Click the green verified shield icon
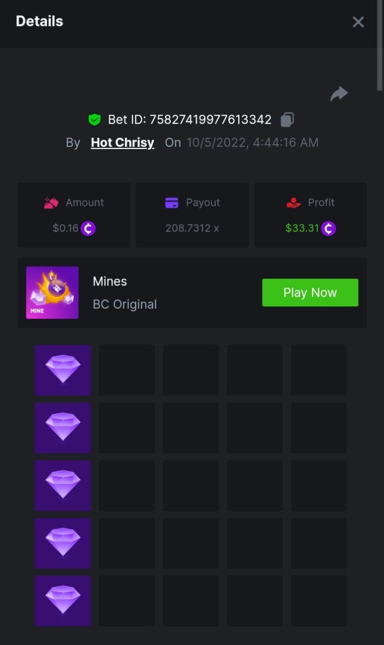The height and width of the screenshot is (645, 384). 95,119
